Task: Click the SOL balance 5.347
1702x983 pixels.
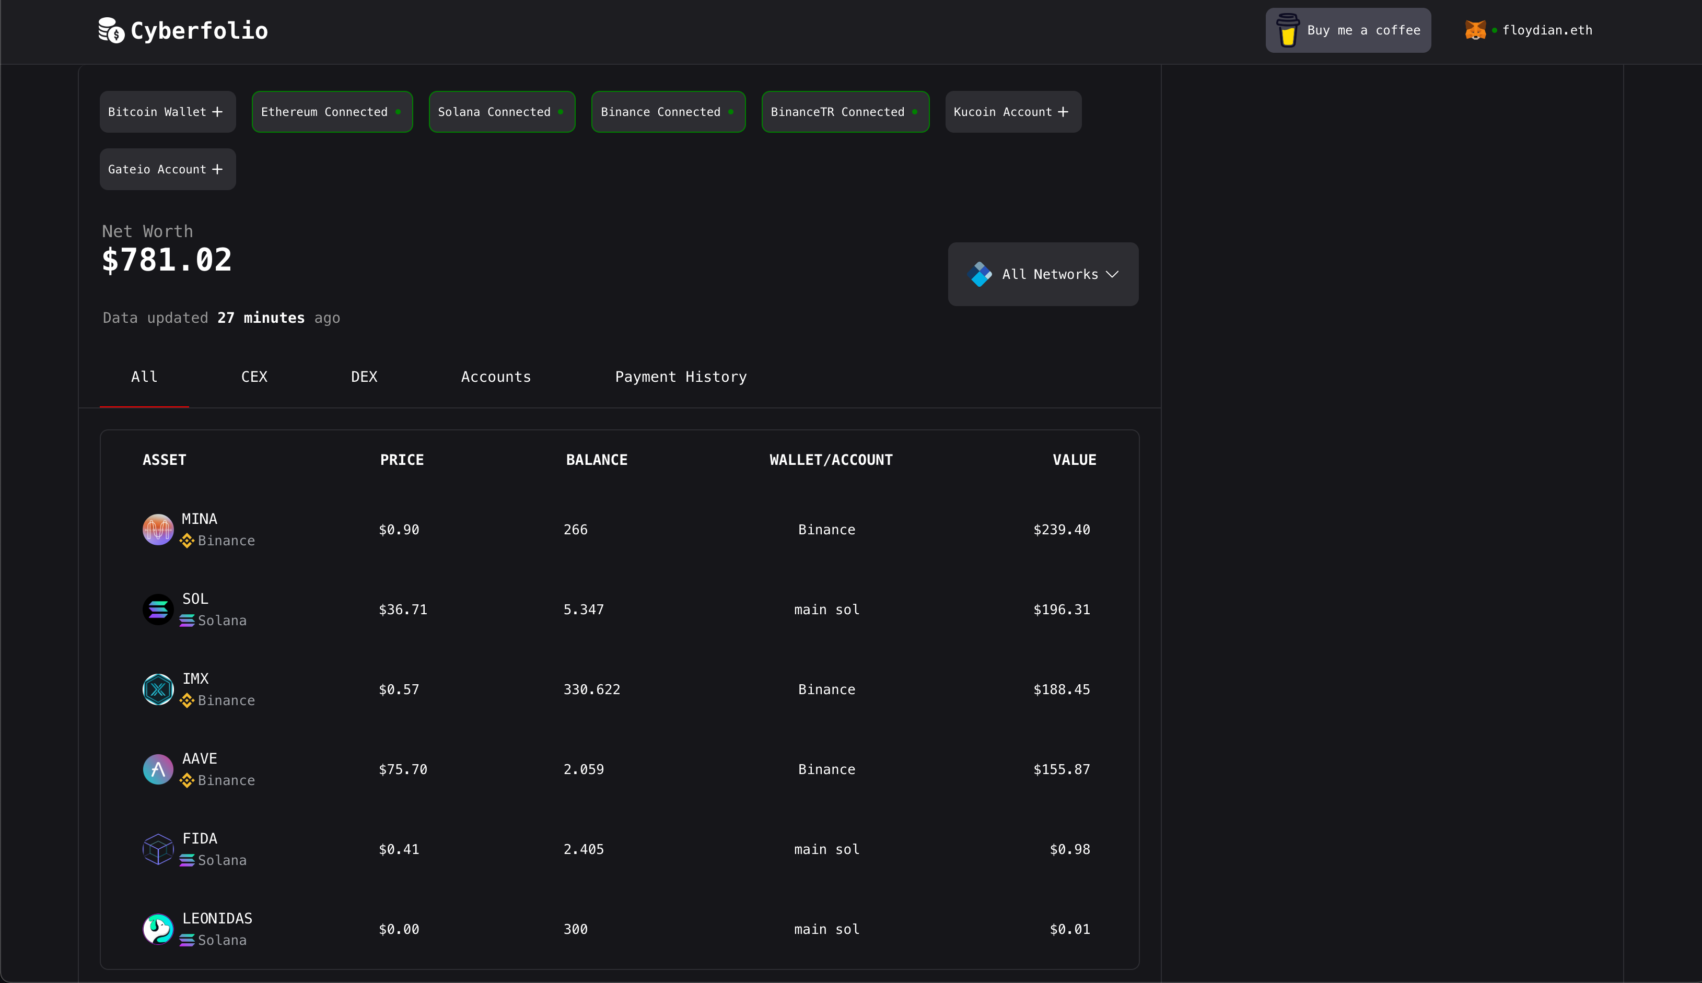Action: click(584, 610)
